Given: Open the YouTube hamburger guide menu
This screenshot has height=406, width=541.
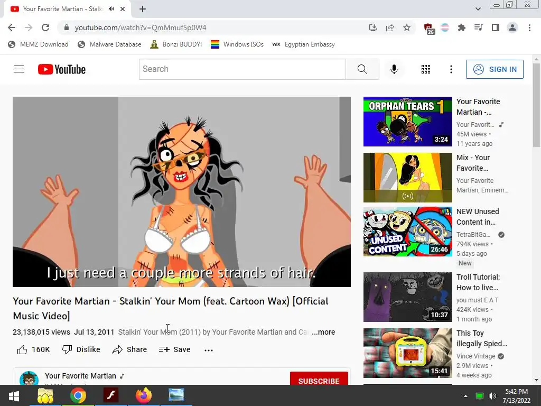Looking at the screenshot, I should click(19, 69).
